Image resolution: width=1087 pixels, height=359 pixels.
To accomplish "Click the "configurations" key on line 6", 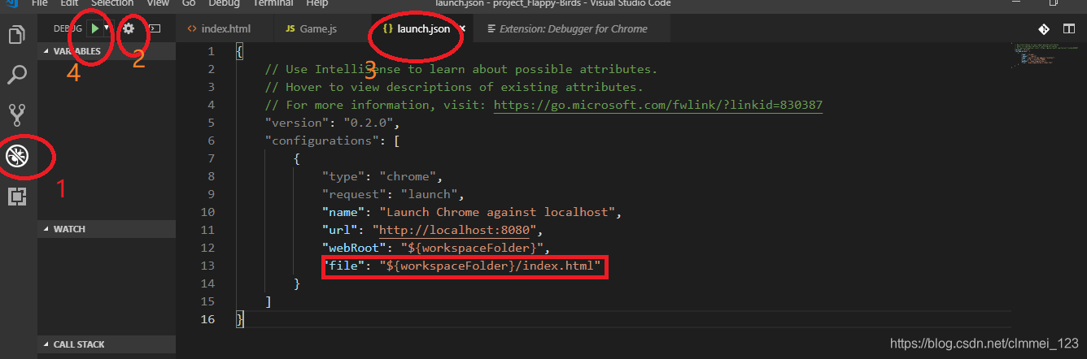I will click(322, 141).
